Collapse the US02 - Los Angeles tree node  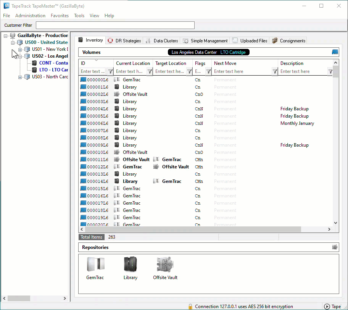point(20,57)
